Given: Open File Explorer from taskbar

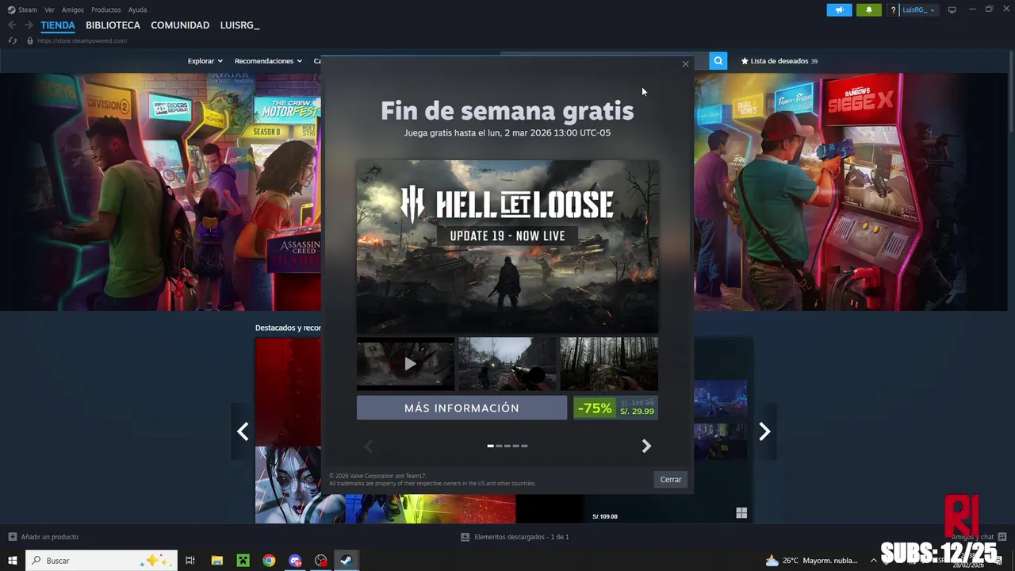Looking at the screenshot, I should pos(216,561).
